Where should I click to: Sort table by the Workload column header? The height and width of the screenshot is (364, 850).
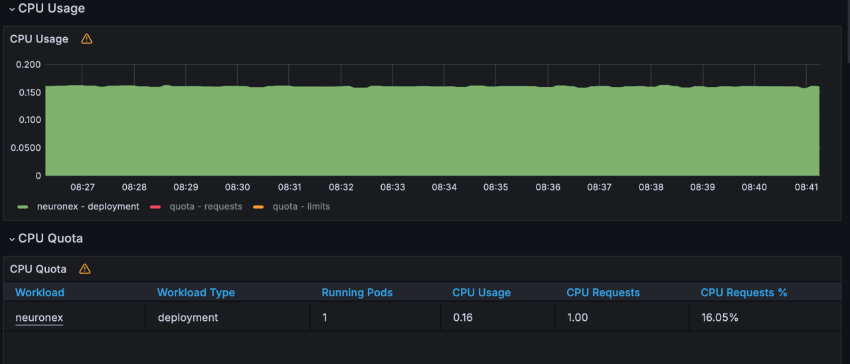(40, 292)
